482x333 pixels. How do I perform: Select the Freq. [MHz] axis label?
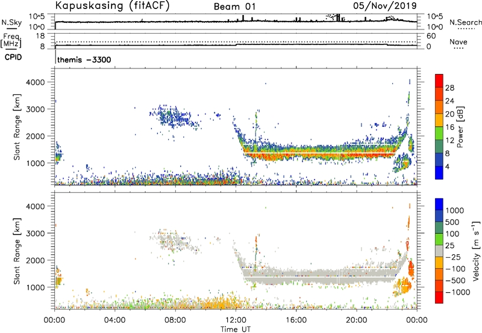11,40
